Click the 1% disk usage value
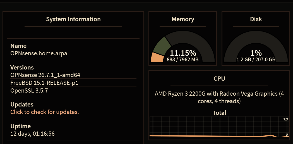Viewport: 293px width, 144px height. coord(256,53)
